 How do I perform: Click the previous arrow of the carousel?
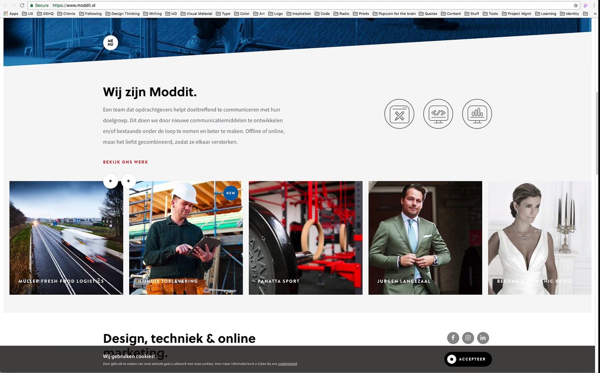[110, 181]
